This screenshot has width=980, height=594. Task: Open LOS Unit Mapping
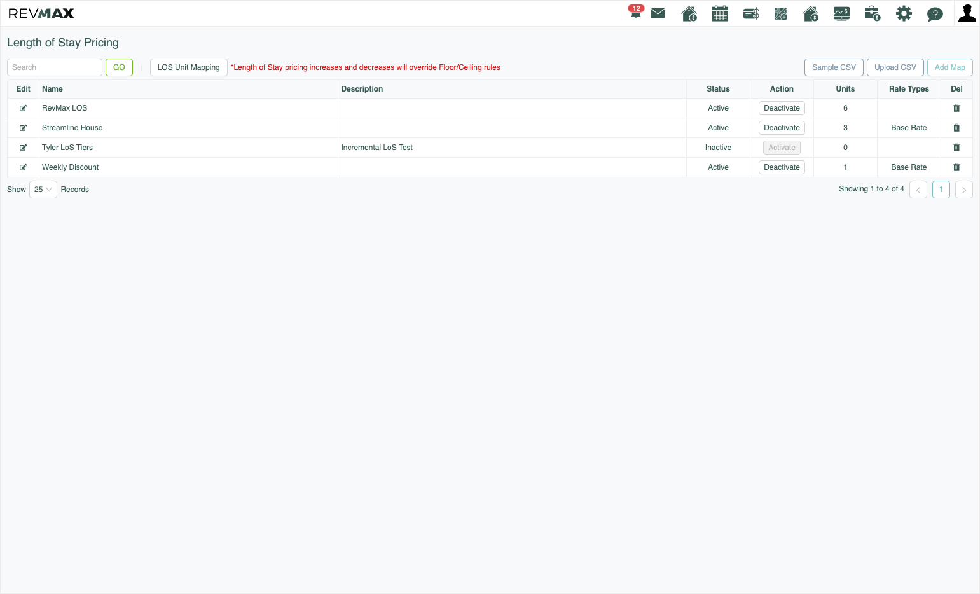188,67
